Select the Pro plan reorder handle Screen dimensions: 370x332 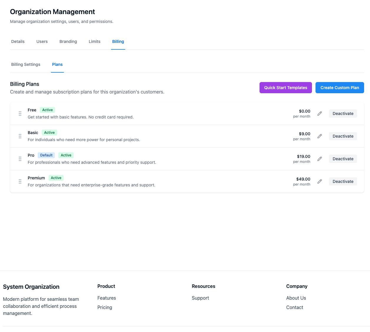20,159
